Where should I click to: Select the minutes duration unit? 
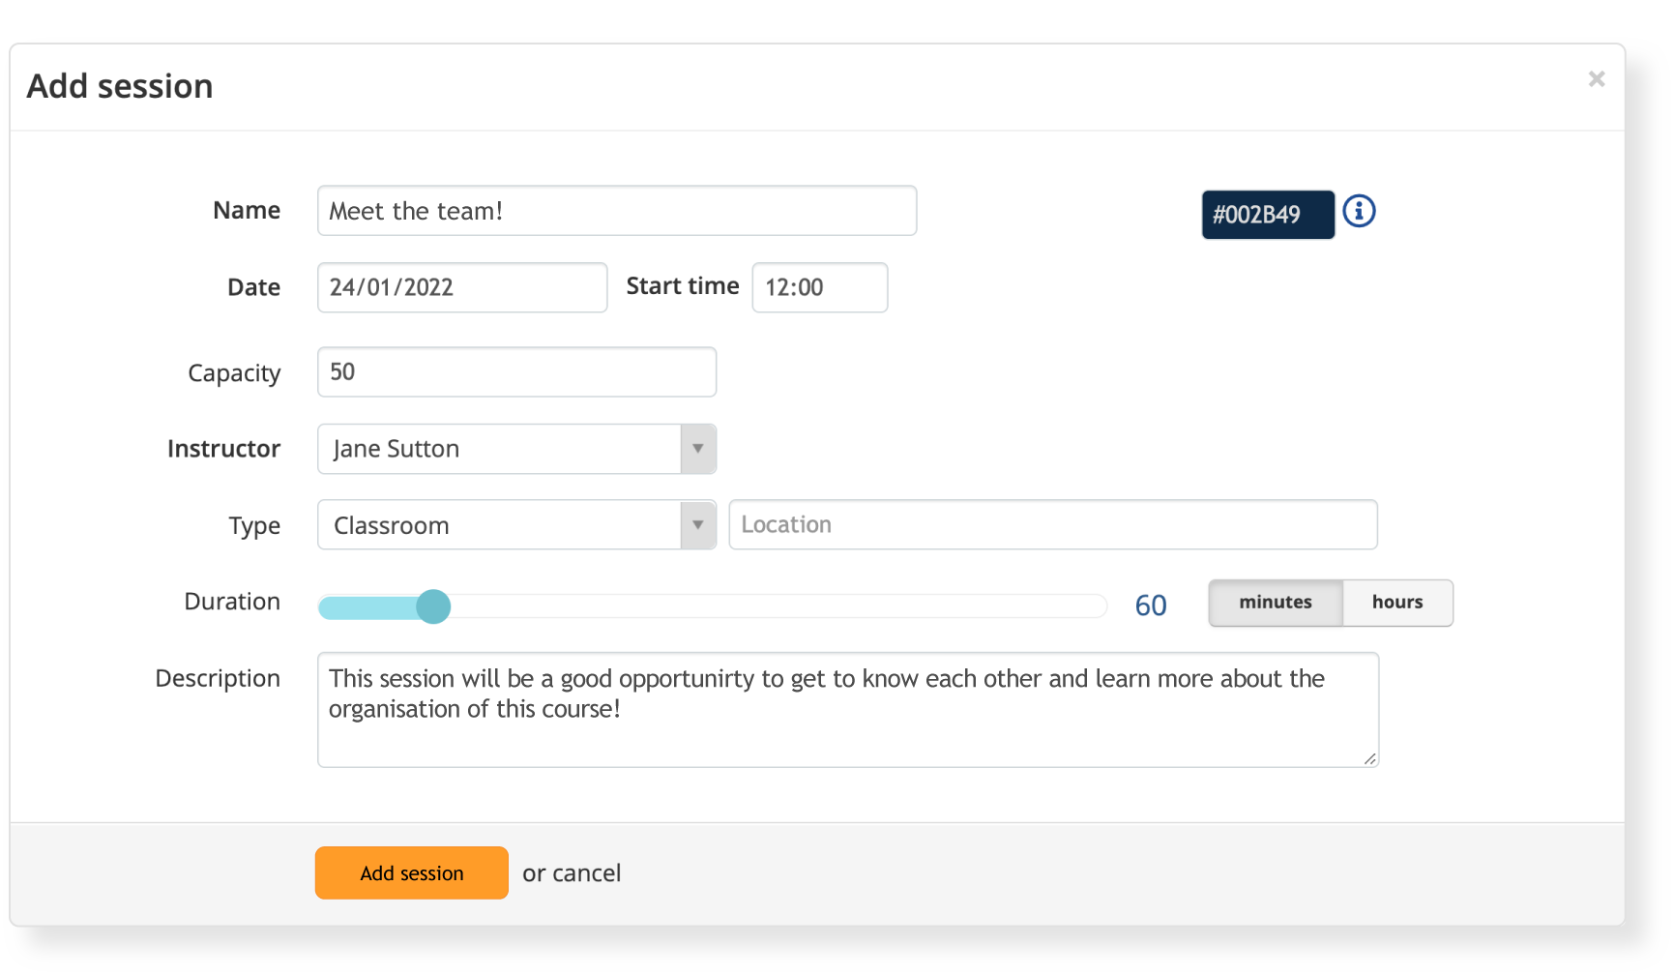pyautogui.click(x=1276, y=603)
